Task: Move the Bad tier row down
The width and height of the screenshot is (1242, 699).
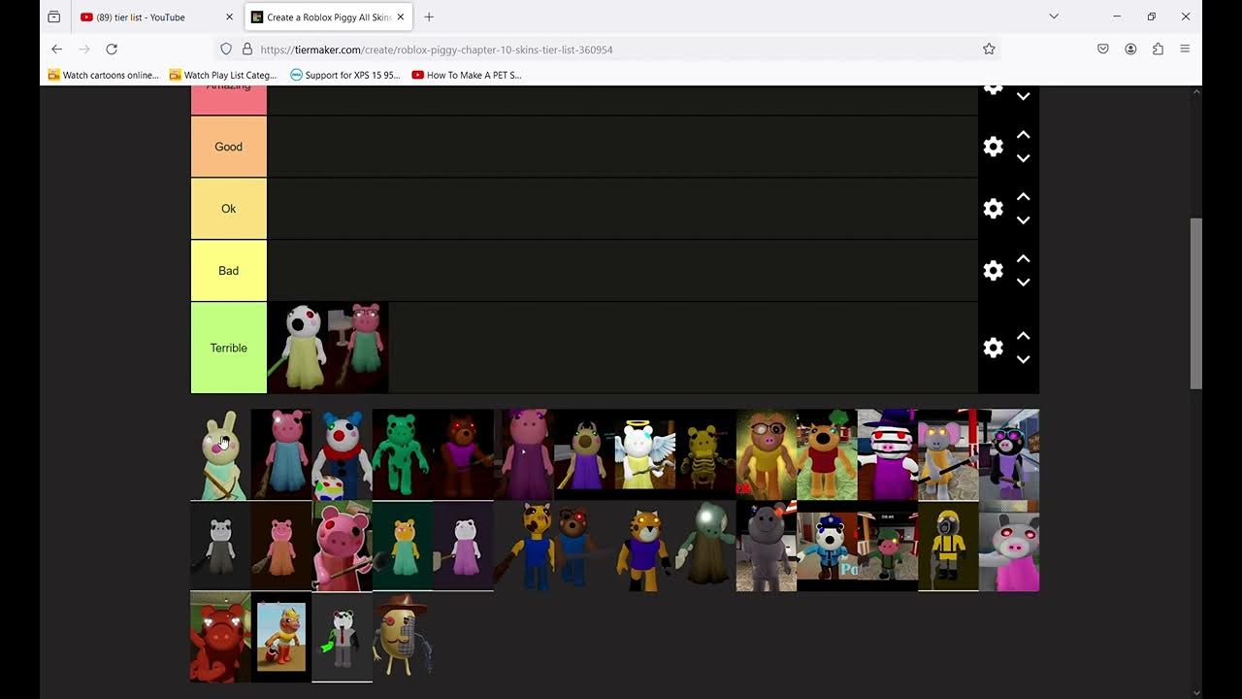Action: [1023, 283]
